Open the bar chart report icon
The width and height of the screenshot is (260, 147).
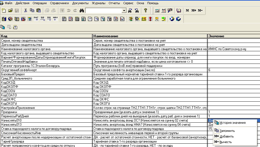122,19
